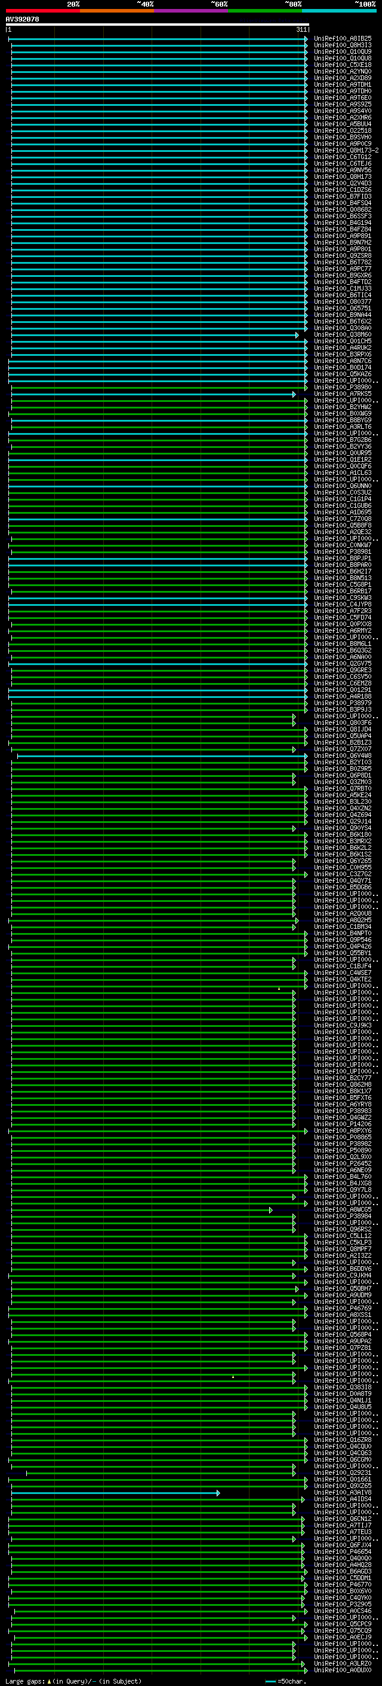Select the UniRef100_Q29231 label
The width and height of the screenshot is (382, 1686).
pos(343,1472)
